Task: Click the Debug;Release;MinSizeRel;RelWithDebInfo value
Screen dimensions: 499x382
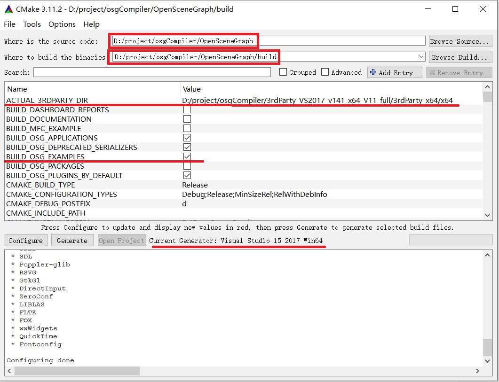Action: (254, 195)
